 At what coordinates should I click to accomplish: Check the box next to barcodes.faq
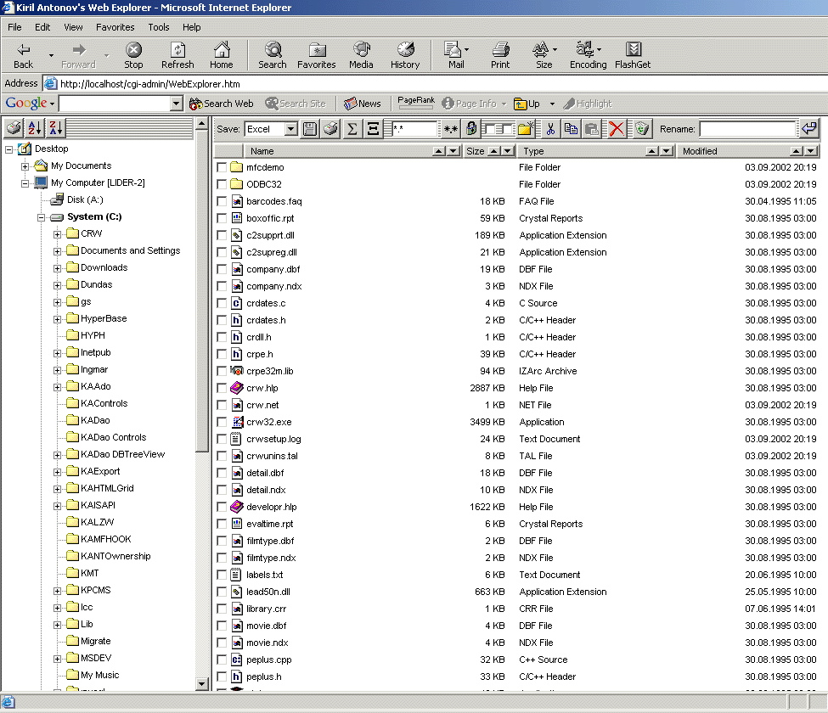tap(222, 201)
